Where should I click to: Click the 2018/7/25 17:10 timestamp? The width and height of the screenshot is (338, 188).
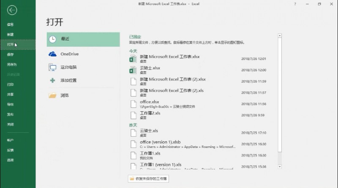tap(254, 133)
